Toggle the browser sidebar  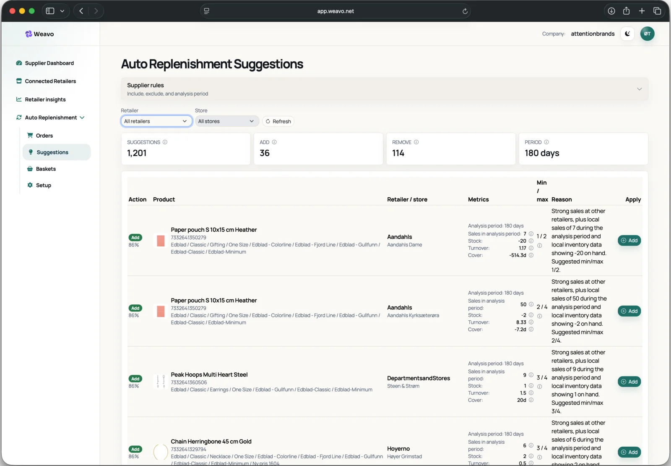coord(50,11)
